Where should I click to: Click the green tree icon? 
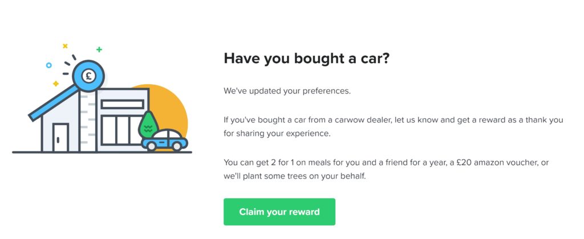click(148, 124)
